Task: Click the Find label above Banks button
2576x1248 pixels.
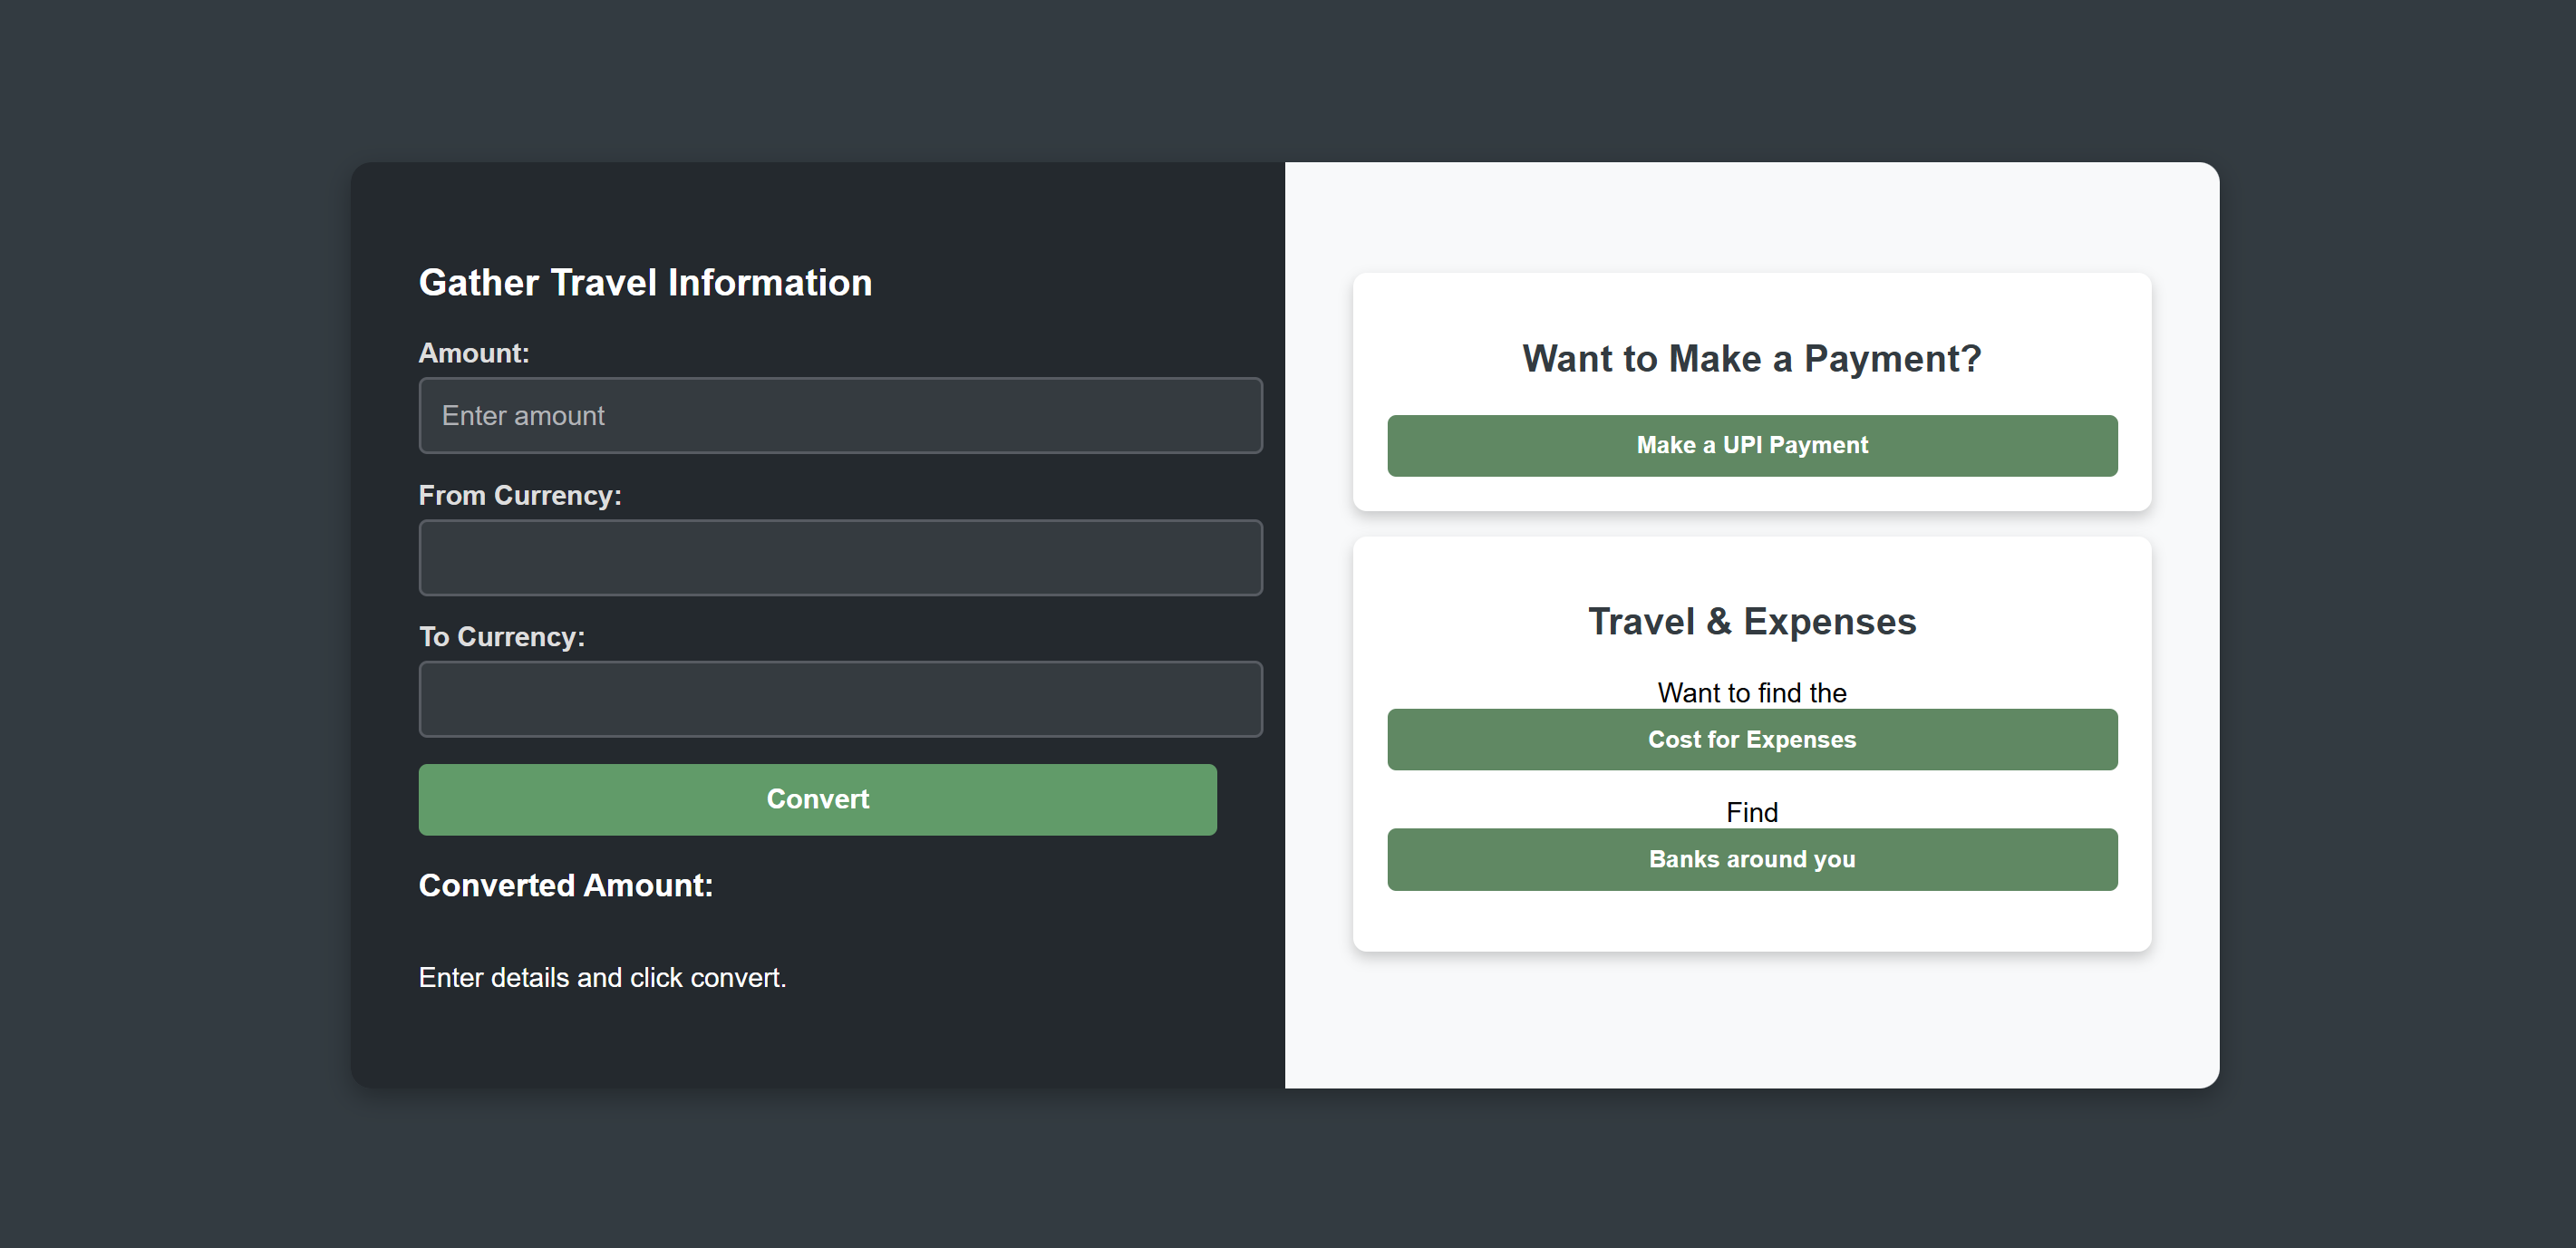Action: pyautogui.click(x=1751, y=812)
